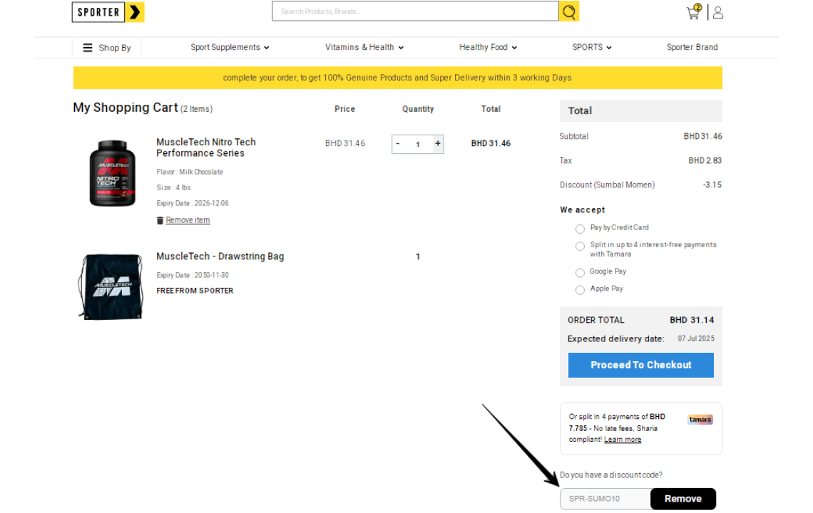Open the Shop By hamburger menu
The height and width of the screenshot is (513, 813).
[107, 48]
